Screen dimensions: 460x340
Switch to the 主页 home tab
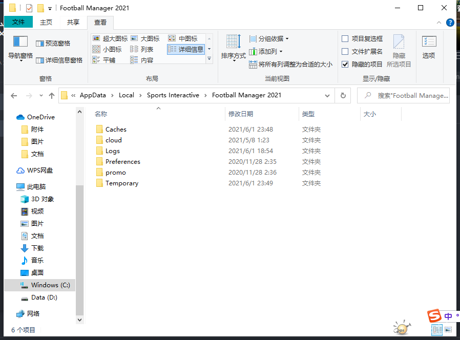tap(46, 23)
